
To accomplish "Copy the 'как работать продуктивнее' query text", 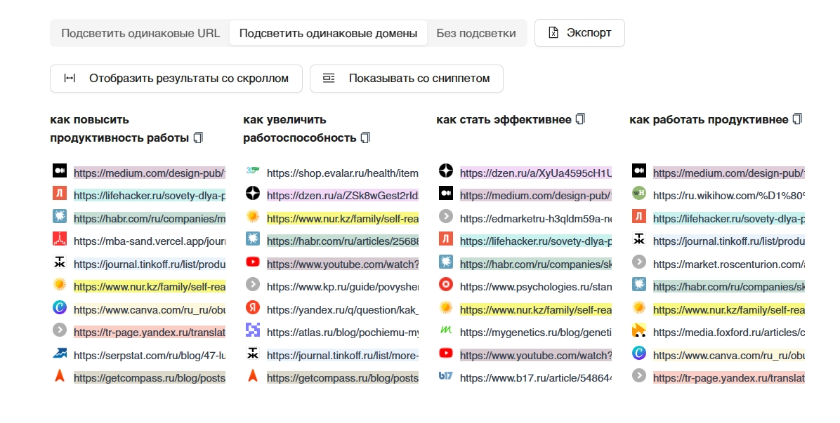I will tap(797, 119).
